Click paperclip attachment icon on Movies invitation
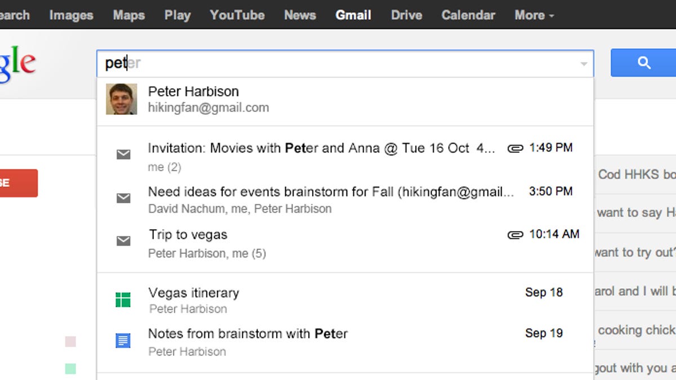Image resolution: width=676 pixels, height=380 pixels. (x=515, y=149)
